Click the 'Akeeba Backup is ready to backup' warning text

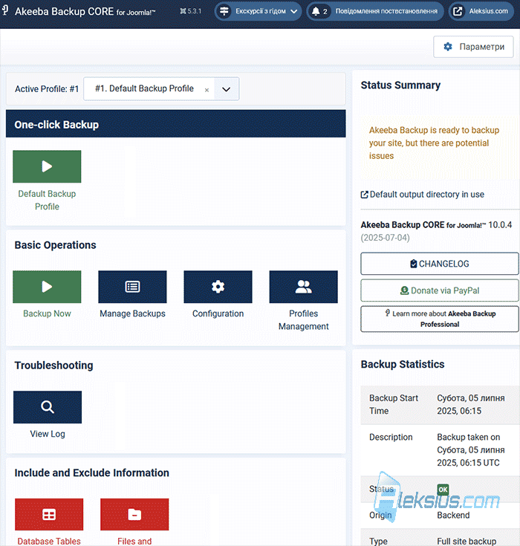(435, 143)
